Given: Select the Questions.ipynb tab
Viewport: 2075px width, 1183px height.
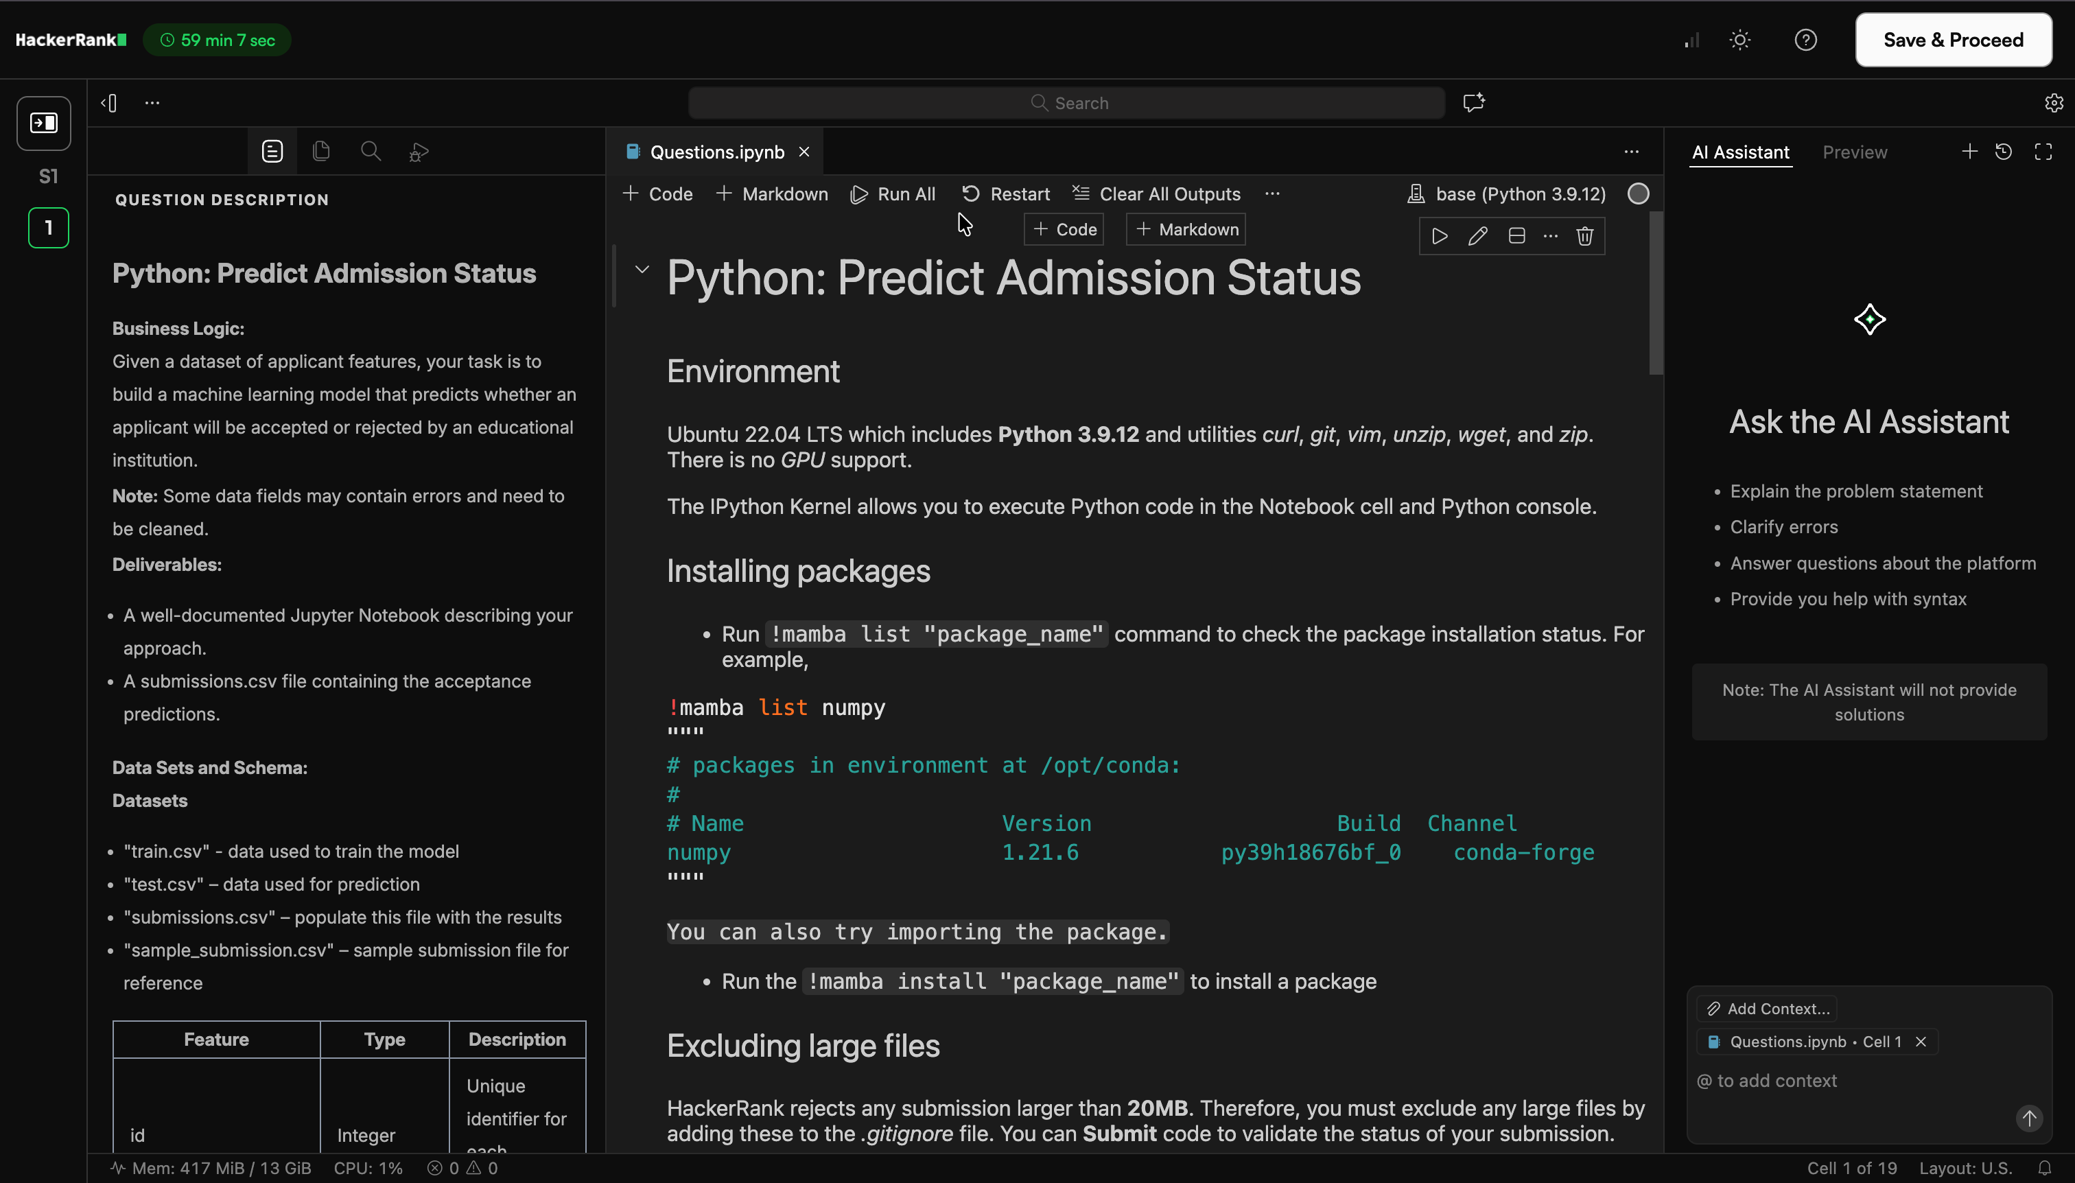Looking at the screenshot, I should coord(716,152).
